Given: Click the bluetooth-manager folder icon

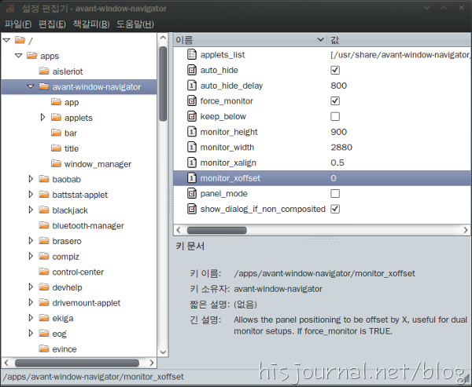Looking at the screenshot, I should coord(44,225).
